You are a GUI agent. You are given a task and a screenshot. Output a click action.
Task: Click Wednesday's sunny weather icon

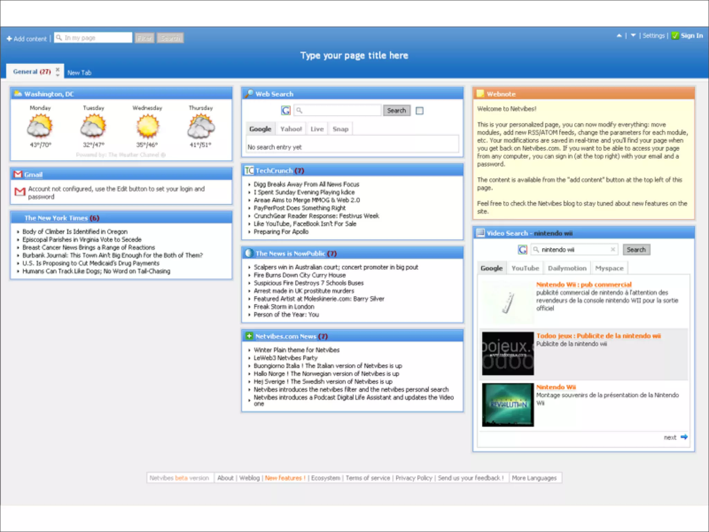click(x=147, y=126)
